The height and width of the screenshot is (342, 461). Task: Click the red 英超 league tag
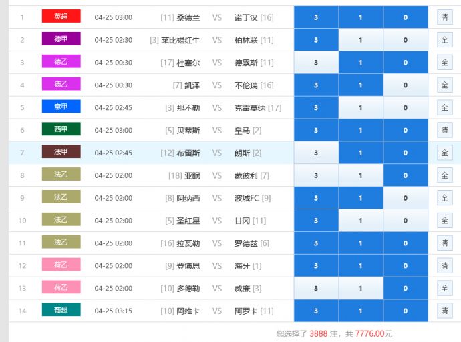coord(61,17)
